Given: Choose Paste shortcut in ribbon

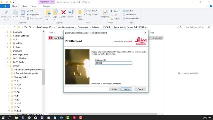Looking at the screenshot, I should pos(35,18).
